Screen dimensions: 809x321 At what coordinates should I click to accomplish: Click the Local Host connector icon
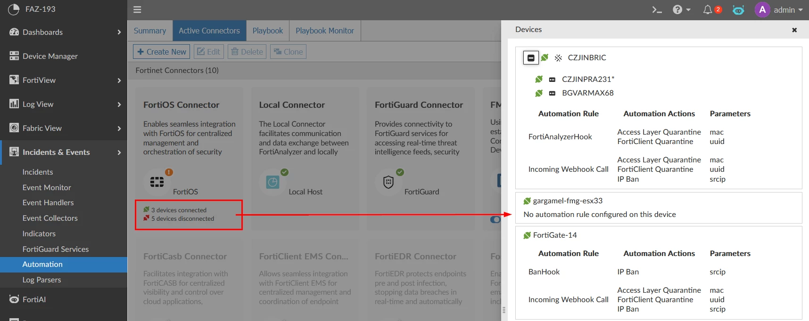pos(272,182)
